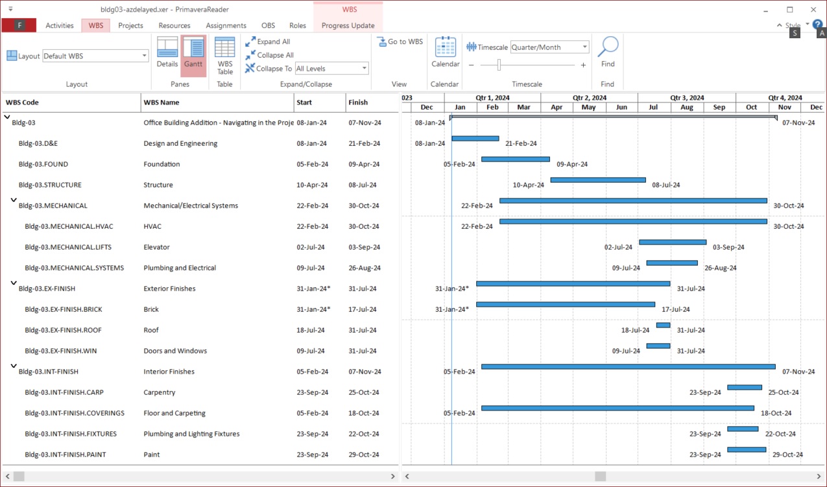Screen dimensions: 827x487
Task: Click the red File button
Action: (x=19, y=25)
